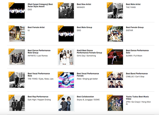Click the Best Male Artist photo thumbnail
This screenshot has height=115, width=159.
(x=115, y=11)
